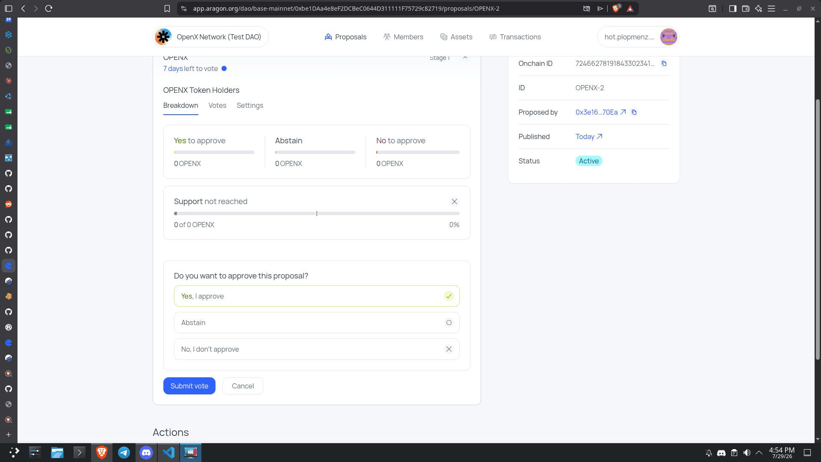
Task: Open the Assets navigation item
Action: pos(456,37)
